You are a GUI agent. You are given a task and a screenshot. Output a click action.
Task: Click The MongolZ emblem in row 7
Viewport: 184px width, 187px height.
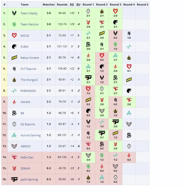tap(14, 80)
